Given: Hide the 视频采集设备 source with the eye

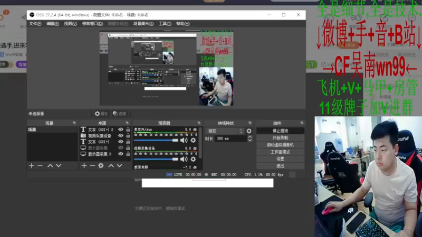Looking at the screenshot, I should click(x=121, y=136).
